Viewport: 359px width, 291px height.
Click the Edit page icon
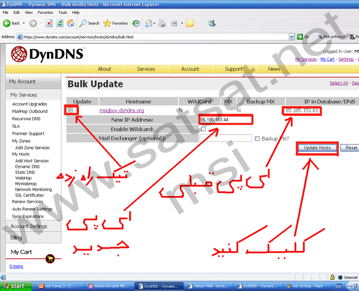[x=175, y=23]
